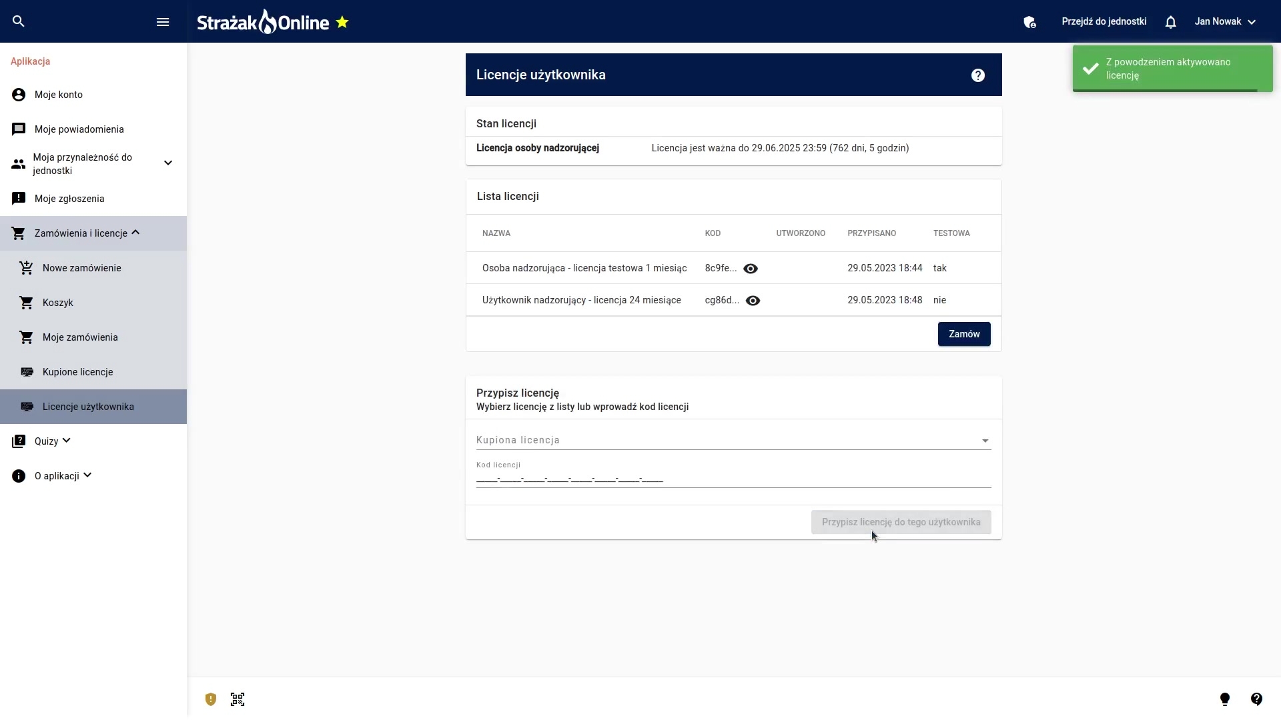
Task: Open the search magnifier icon
Action: point(19,21)
